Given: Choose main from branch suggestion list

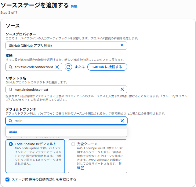Looking at the screenshot, I should point(13,132).
